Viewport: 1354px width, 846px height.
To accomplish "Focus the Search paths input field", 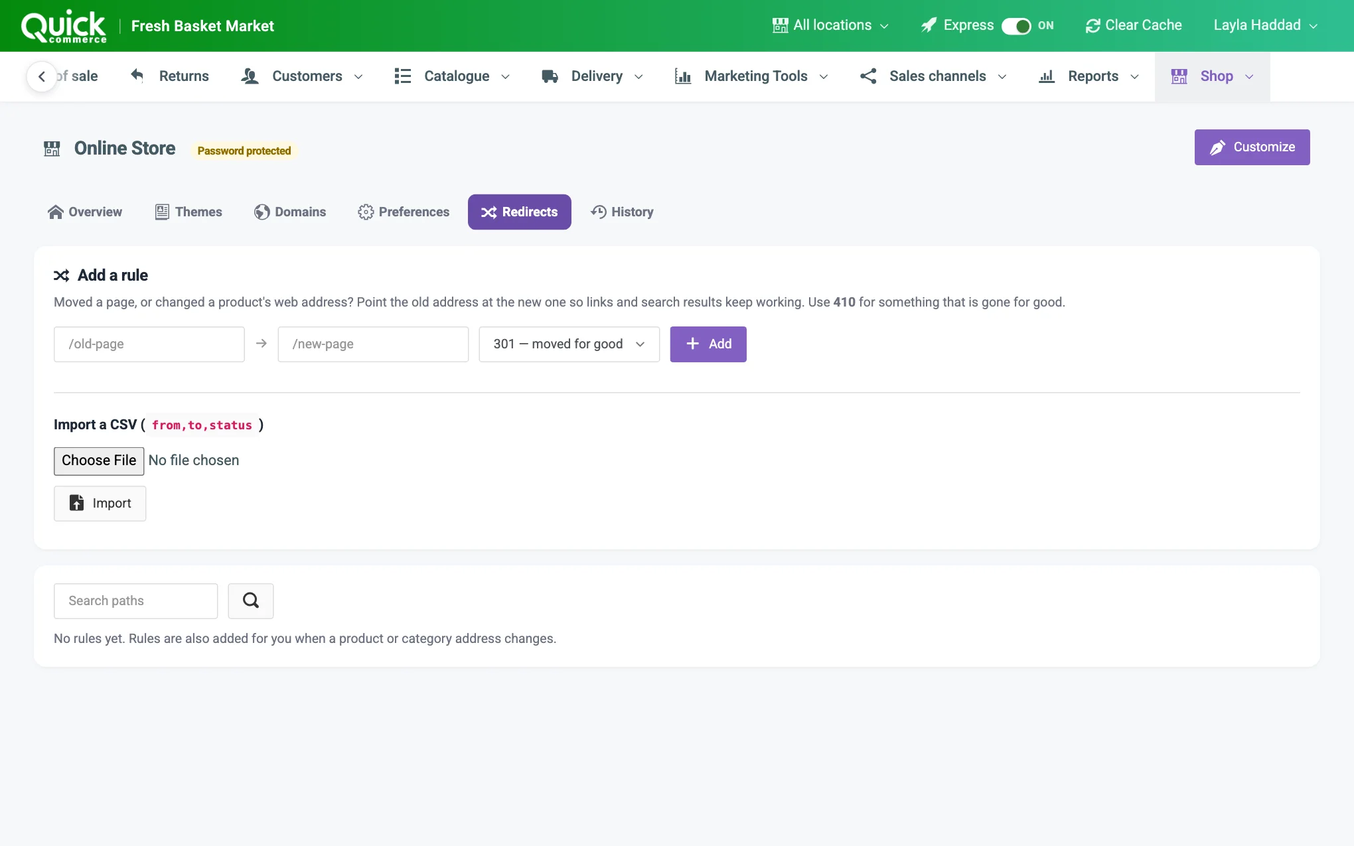I will (136, 600).
